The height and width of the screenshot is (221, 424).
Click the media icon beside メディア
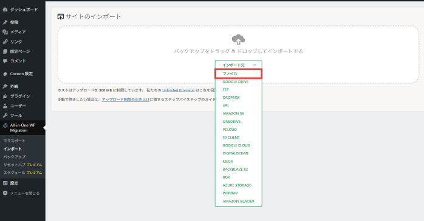pos(5,32)
